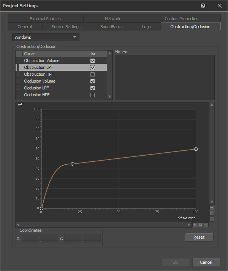Screen dimensions: 228x271
Task: Click the Y coordinate field
Action: click(82, 238)
